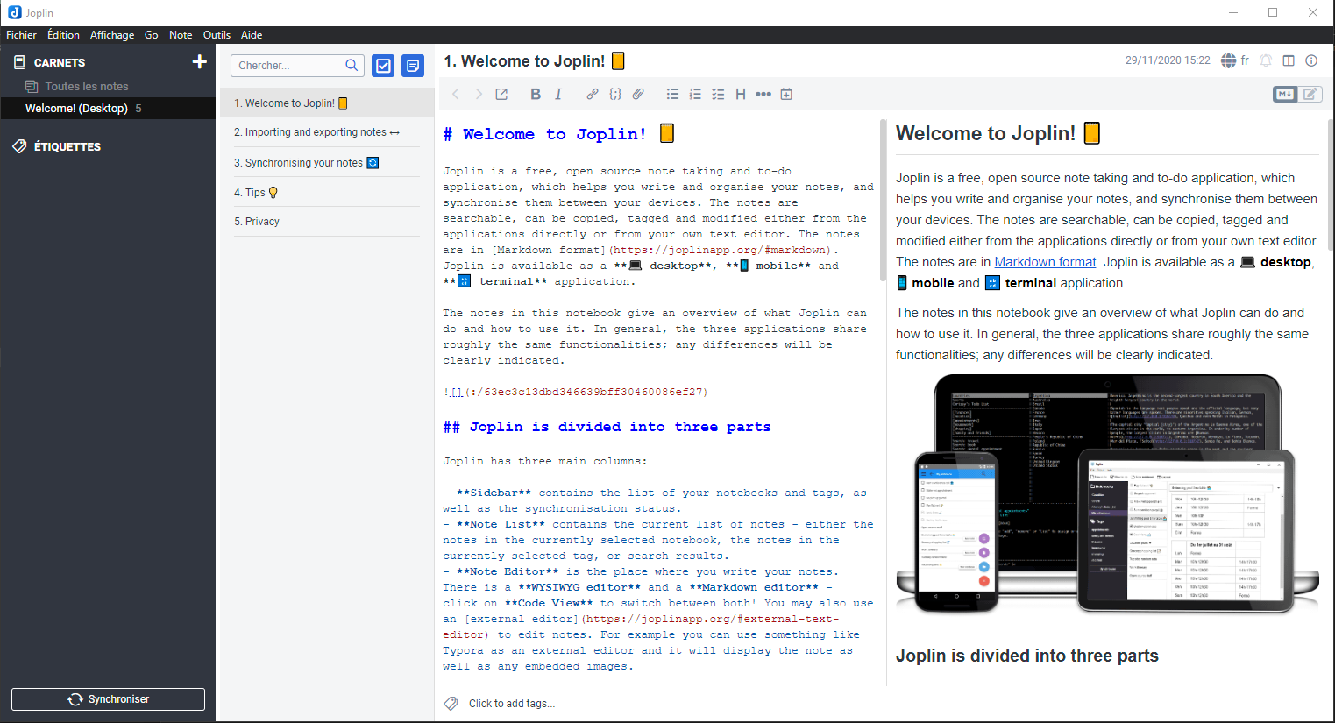Go back in note history
The height and width of the screenshot is (723, 1335).
point(456,94)
